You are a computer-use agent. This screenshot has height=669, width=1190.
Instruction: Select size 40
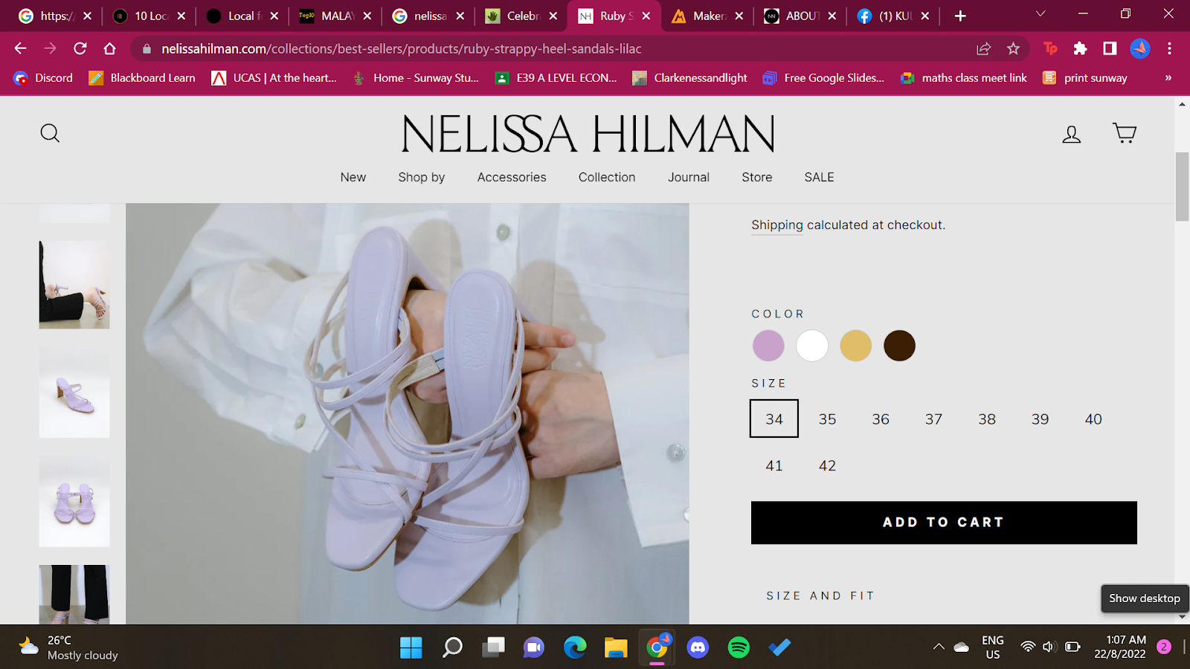point(1093,419)
